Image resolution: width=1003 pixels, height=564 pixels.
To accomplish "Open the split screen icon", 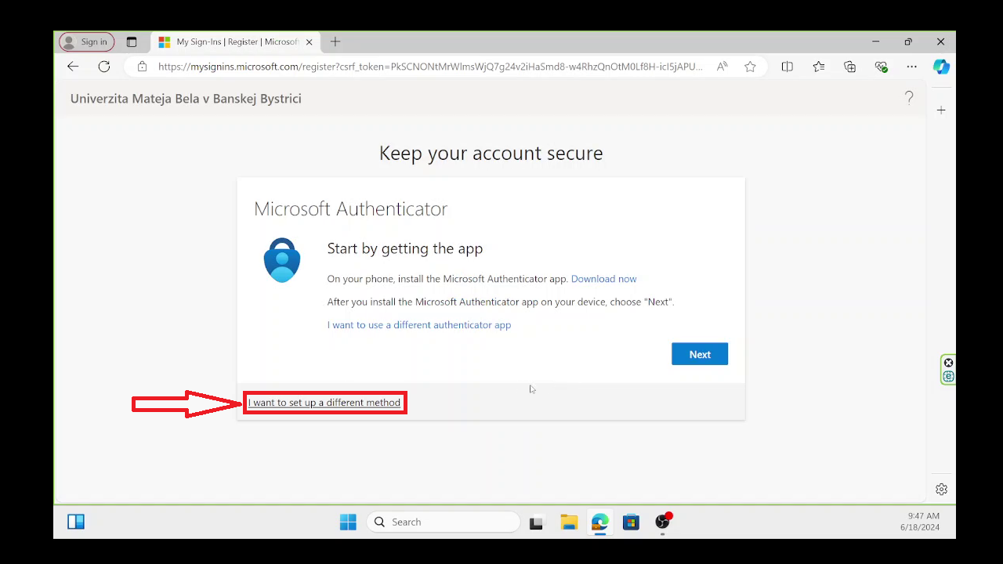I will coord(788,67).
